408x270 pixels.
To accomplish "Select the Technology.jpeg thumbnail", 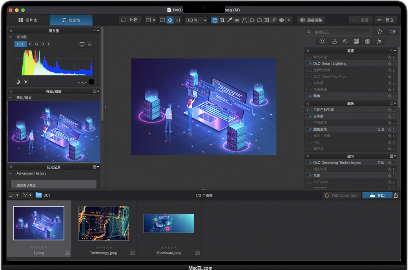I will (x=104, y=223).
